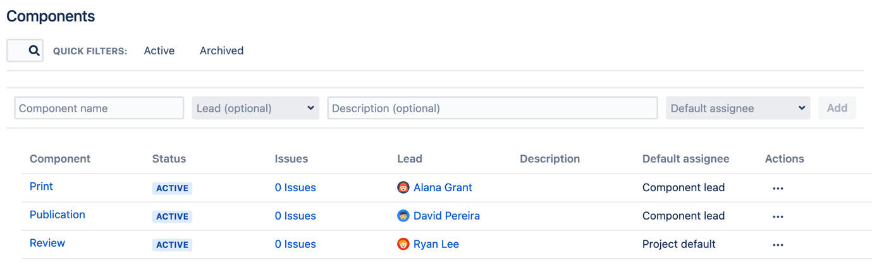
Task: Open actions menu for Print component
Action: pos(778,188)
